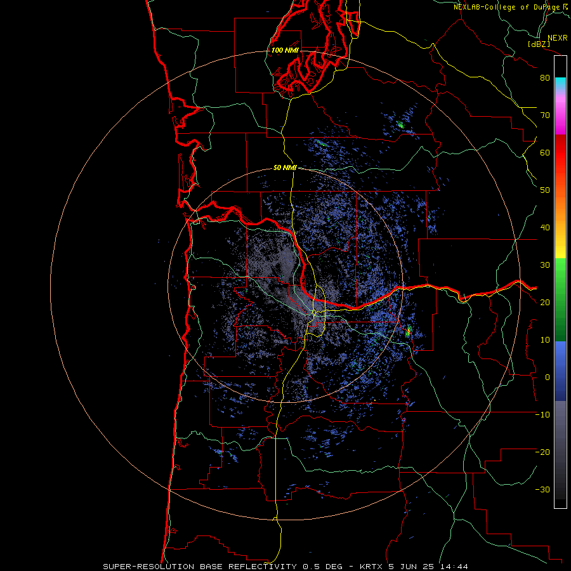The width and height of the screenshot is (571, 571).
Task: Click the -30 value on the dBZ scale
Action: 542,489
